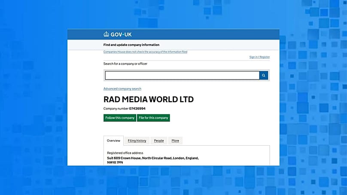Click the magnifying glass search button
This screenshot has width=347, height=195.
tap(264, 75)
